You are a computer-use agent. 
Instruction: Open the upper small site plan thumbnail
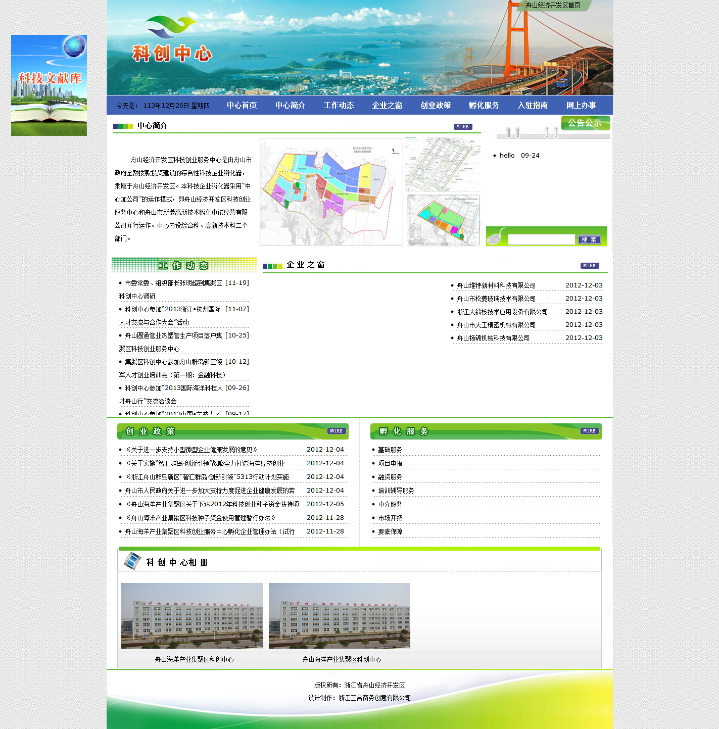[x=443, y=164]
